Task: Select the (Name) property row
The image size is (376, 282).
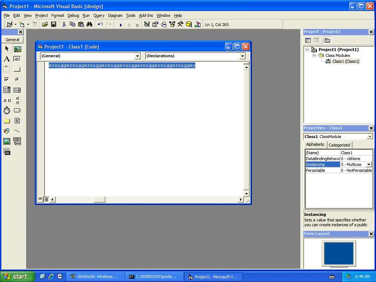Action: [339, 153]
